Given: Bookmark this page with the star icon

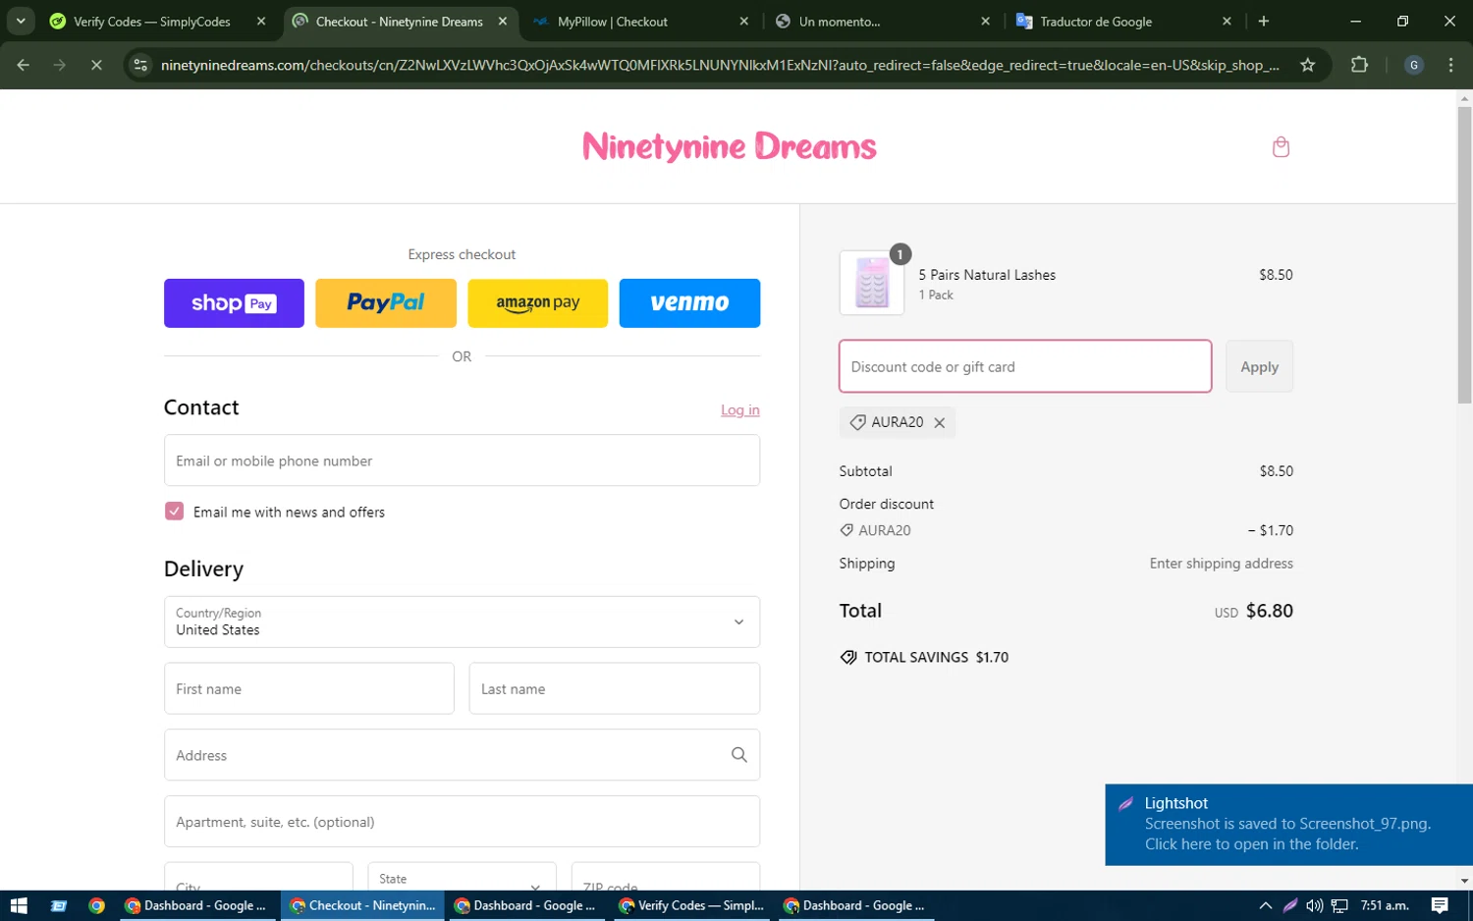Looking at the screenshot, I should click(x=1307, y=65).
